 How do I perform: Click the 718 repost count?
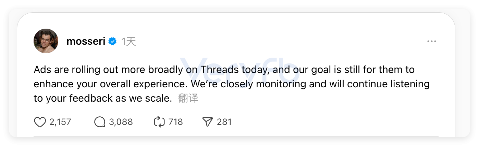point(176,122)
